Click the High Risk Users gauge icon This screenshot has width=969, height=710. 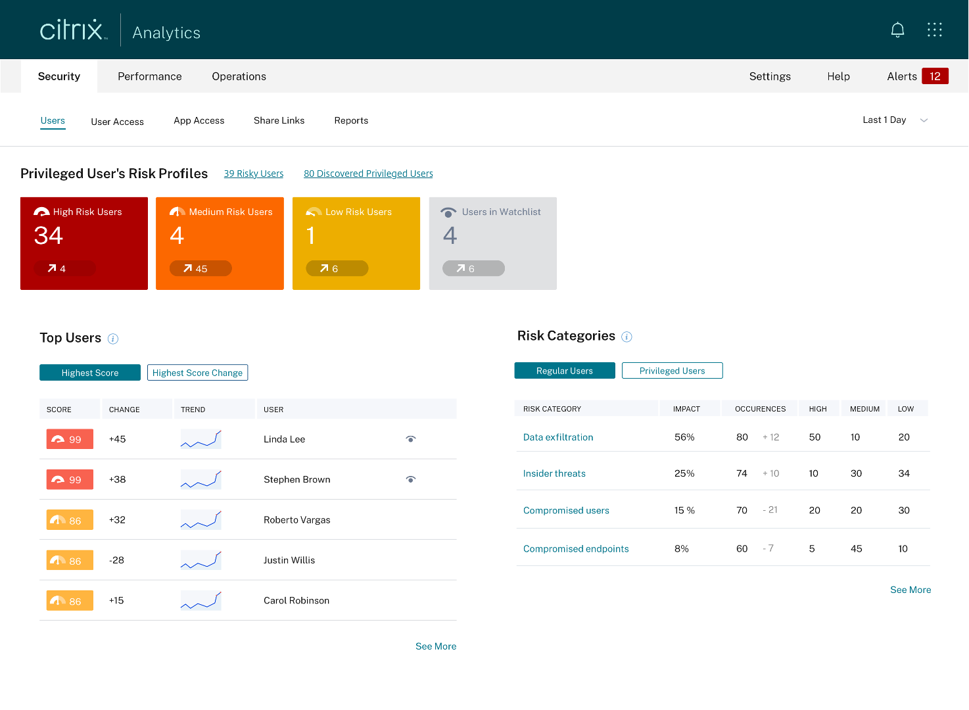tap(41, 212)
